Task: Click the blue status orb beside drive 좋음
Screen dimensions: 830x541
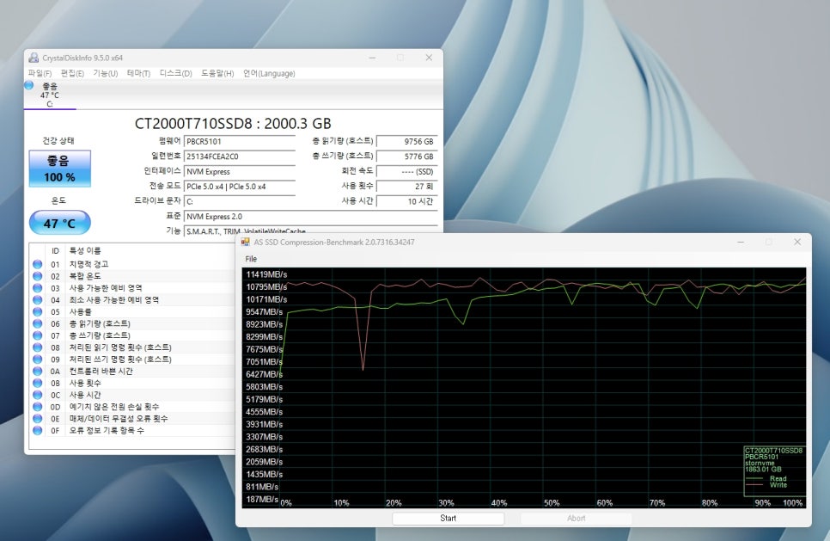Action: (x=29, y=85)
